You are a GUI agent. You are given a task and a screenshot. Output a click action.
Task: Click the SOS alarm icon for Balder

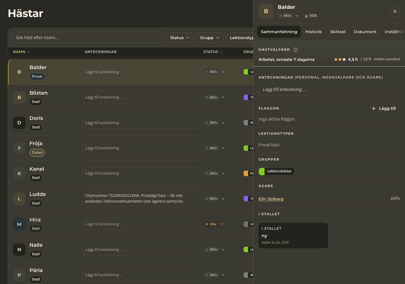[x=306, y=16]
